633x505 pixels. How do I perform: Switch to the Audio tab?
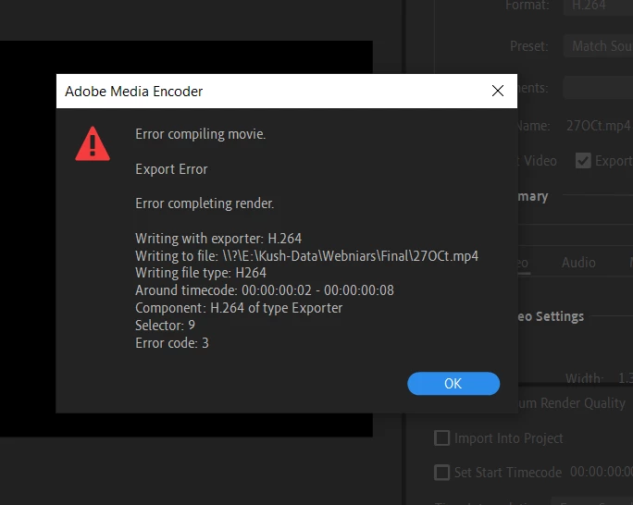578,263
